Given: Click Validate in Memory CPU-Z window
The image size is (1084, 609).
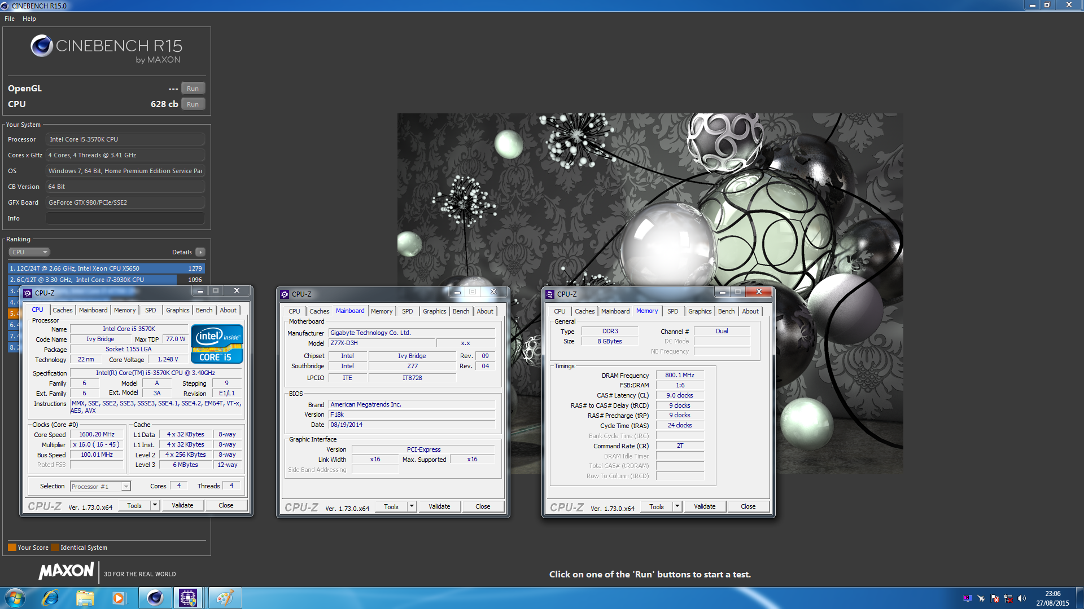Looking at the screenshot, I should [705, 506].
